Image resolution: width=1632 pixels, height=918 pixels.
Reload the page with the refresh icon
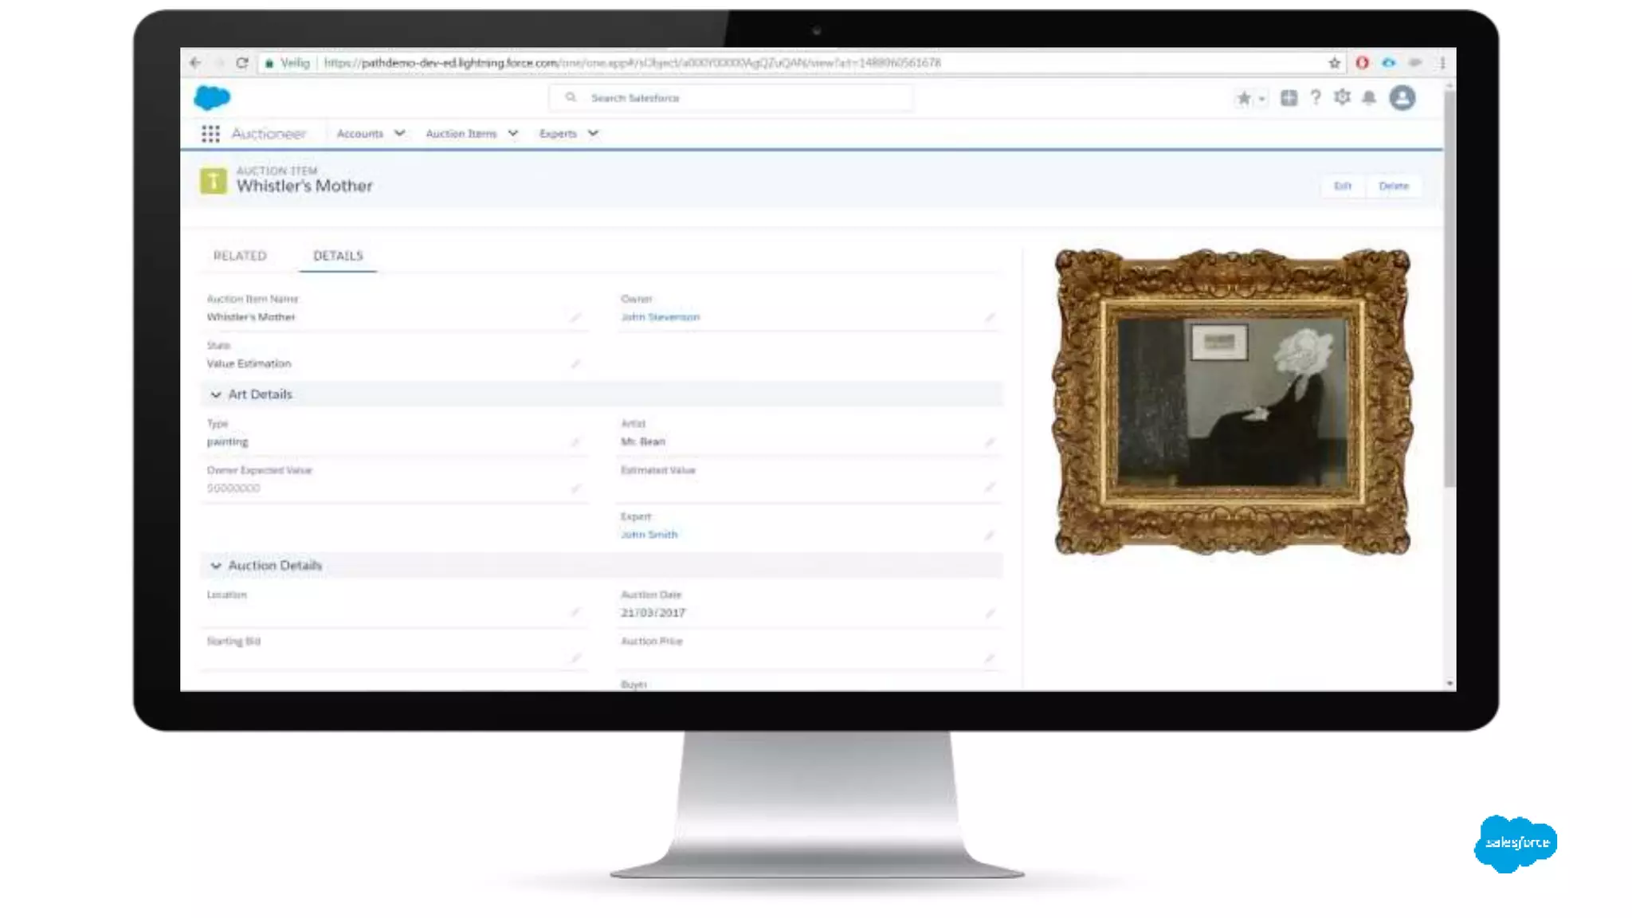pos(242,62)
